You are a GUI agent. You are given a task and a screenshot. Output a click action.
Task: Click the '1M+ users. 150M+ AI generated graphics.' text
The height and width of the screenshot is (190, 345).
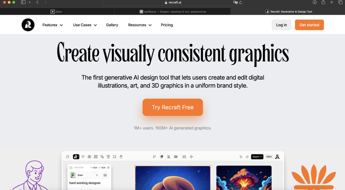pos(172,128)
